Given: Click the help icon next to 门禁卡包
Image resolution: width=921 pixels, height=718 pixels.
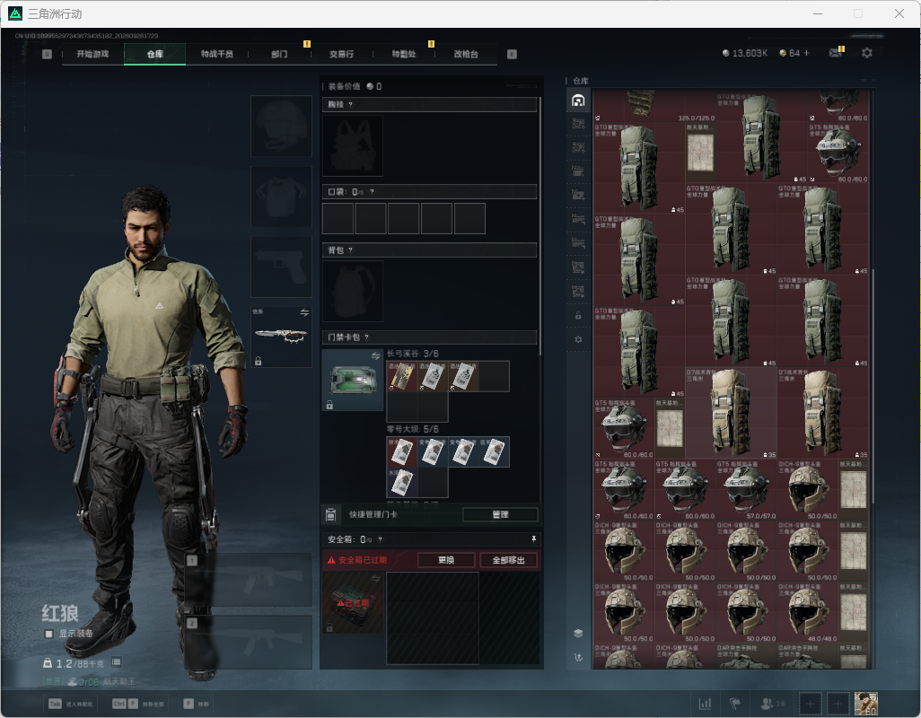Looking at the screenshot, I should point(366,337).
